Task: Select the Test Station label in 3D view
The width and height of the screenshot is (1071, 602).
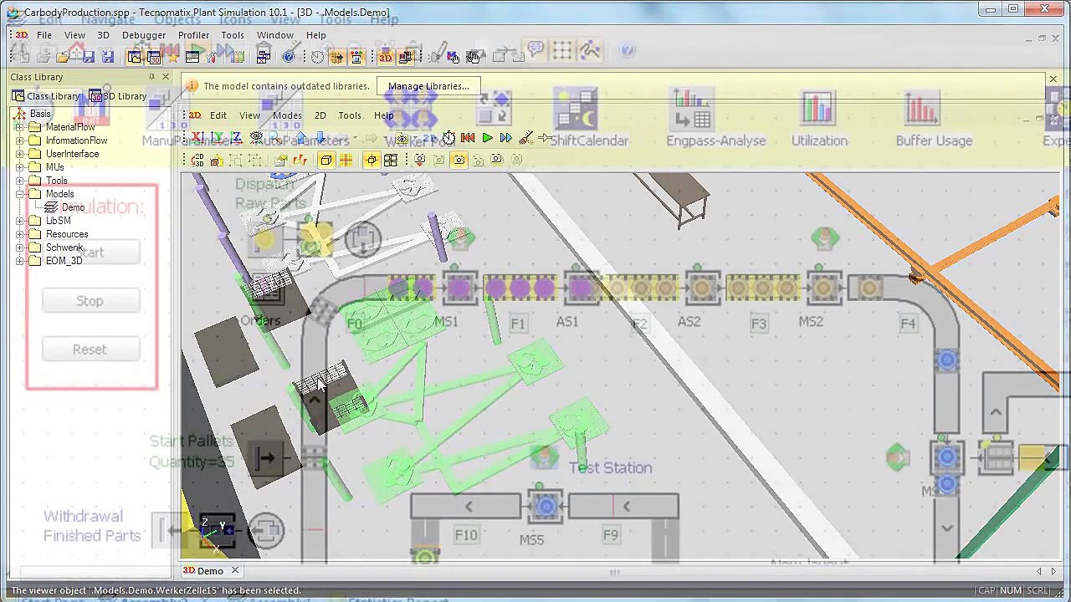Action: click(x=611, y=467)
